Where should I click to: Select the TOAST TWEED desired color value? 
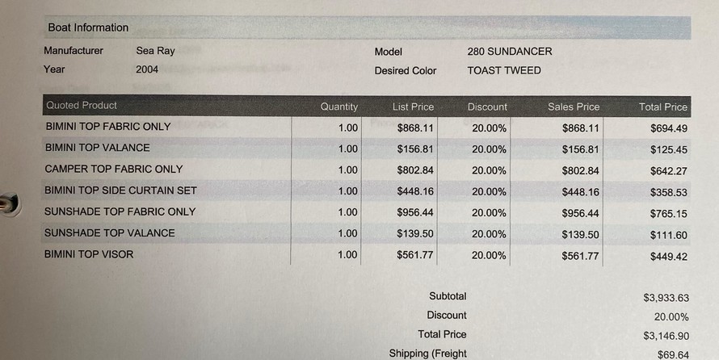click(x=503, y=70)
